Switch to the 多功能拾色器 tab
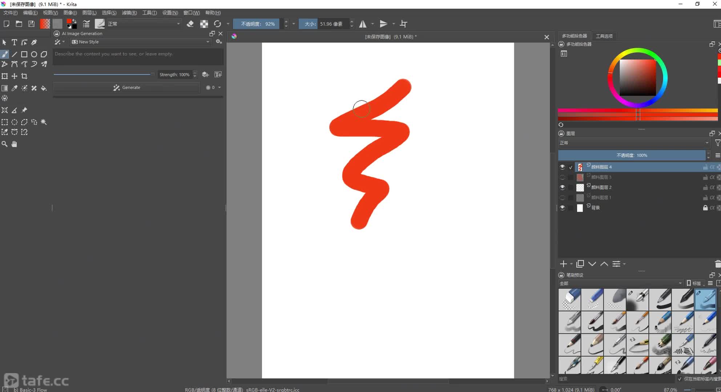 click(x=574, y=36)
